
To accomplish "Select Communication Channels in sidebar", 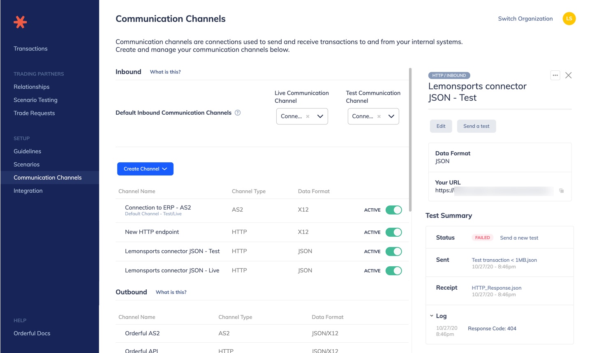I will coord(48,178).
